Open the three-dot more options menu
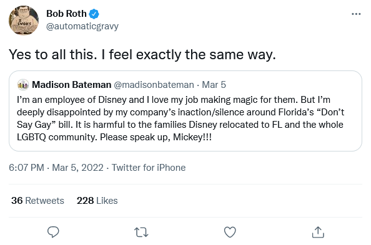The height and width of the screenshot is (245, 371). pyautogui.click(x=356, y=14)
